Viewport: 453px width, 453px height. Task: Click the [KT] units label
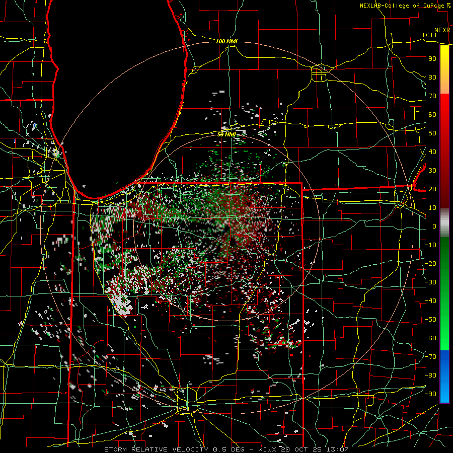click(430, 35)
